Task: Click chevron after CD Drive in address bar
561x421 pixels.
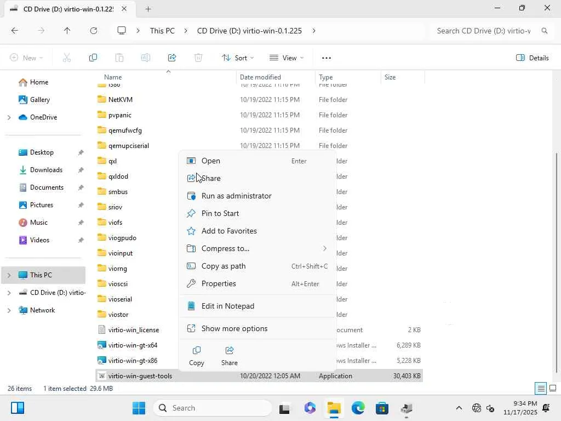Action: [314, 31]
